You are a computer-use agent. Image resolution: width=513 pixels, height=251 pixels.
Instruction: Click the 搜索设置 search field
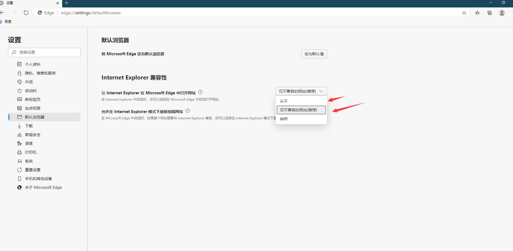(44, 52)
